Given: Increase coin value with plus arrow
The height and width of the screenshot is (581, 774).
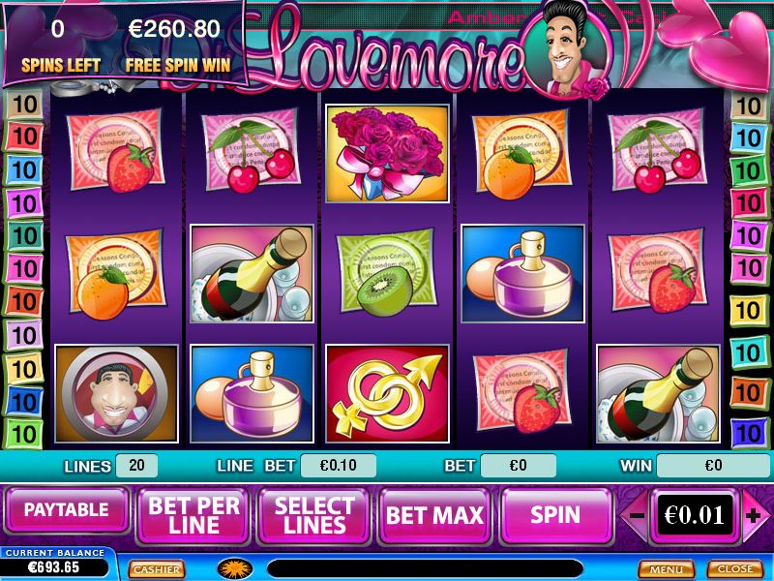Looking at the screenshot, I should 754,516.
